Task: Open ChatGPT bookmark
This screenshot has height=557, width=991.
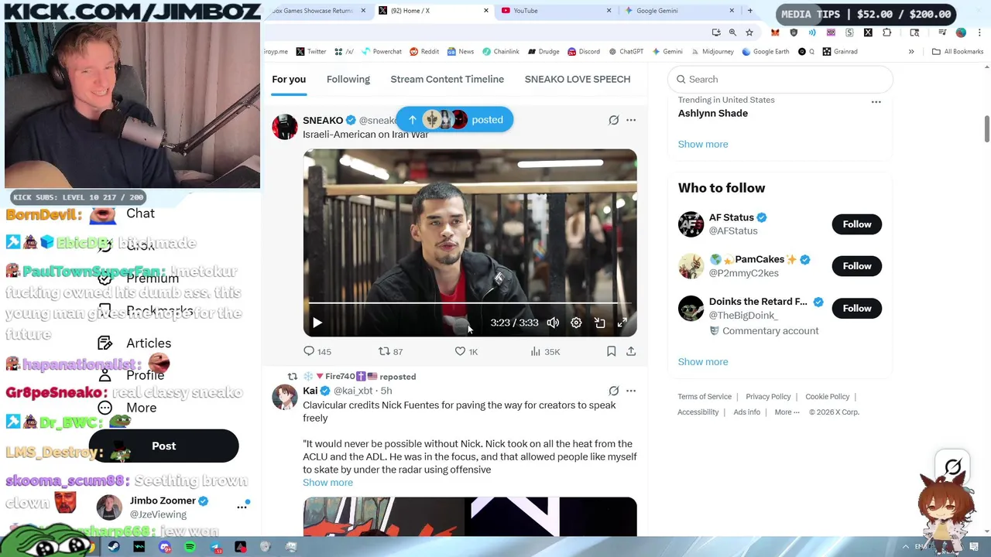Action: pyautogui.click(x=626, y=52)
